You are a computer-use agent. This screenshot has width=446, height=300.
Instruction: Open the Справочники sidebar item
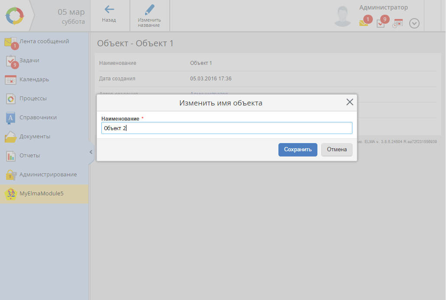38,118
